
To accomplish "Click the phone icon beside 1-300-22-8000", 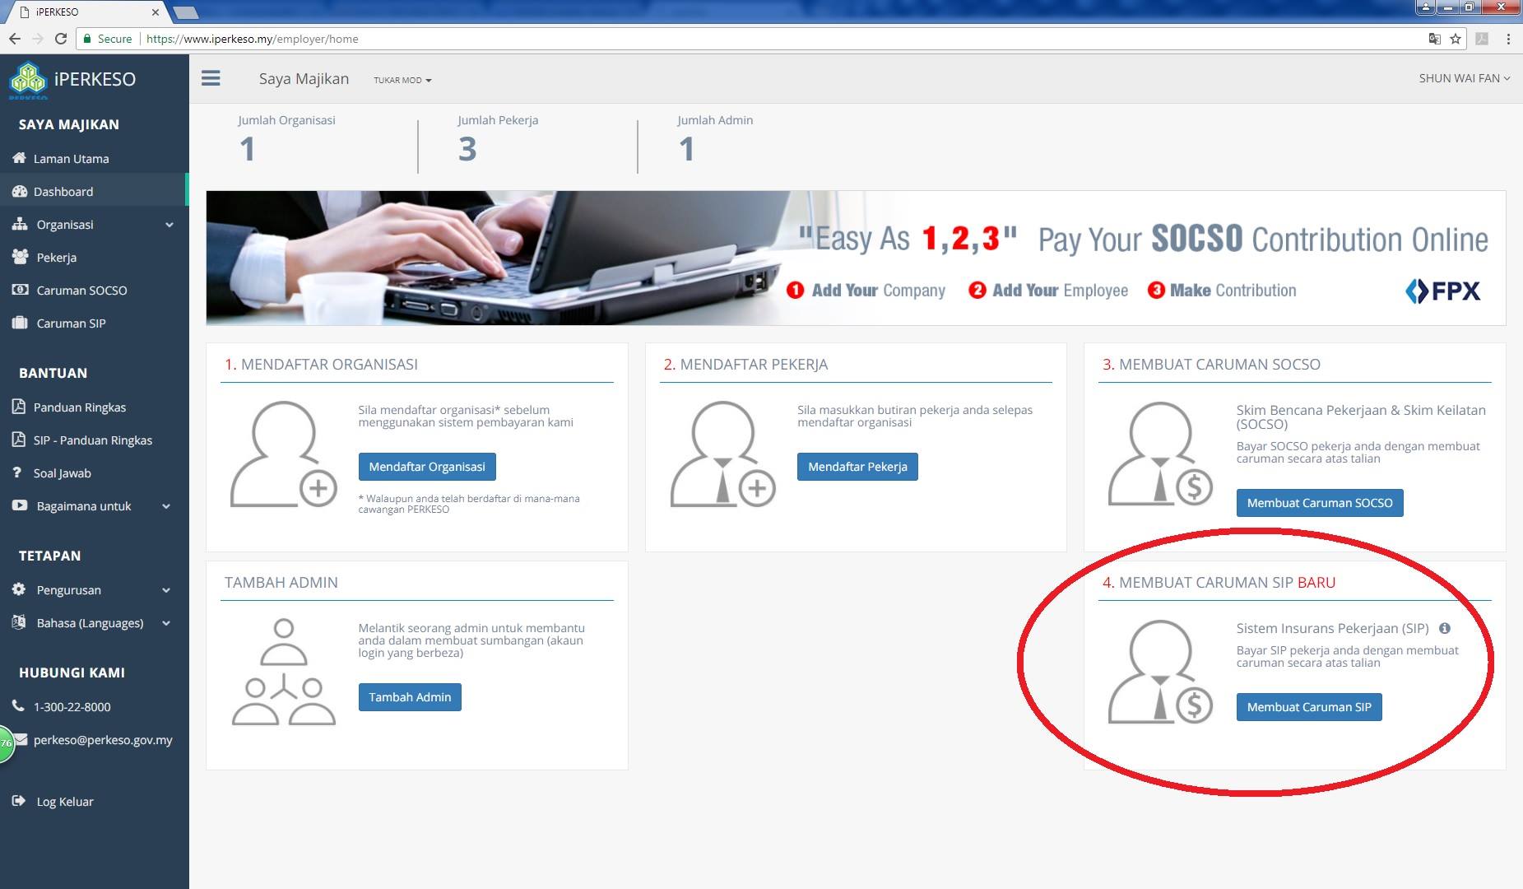I will click(x=18, y=706).
